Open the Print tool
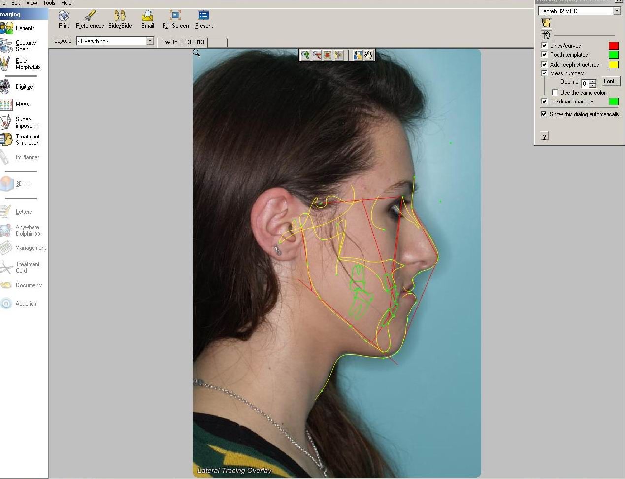 point(64,19)
